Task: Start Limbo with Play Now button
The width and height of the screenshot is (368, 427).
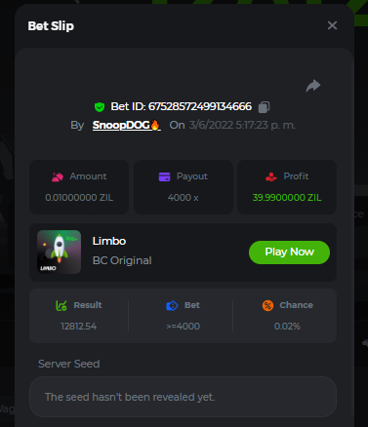Action: (289, 252)
